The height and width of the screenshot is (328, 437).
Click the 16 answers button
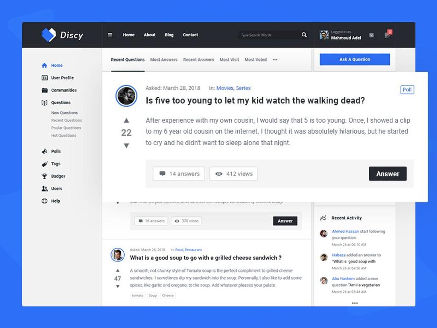[x=151, y=221]
